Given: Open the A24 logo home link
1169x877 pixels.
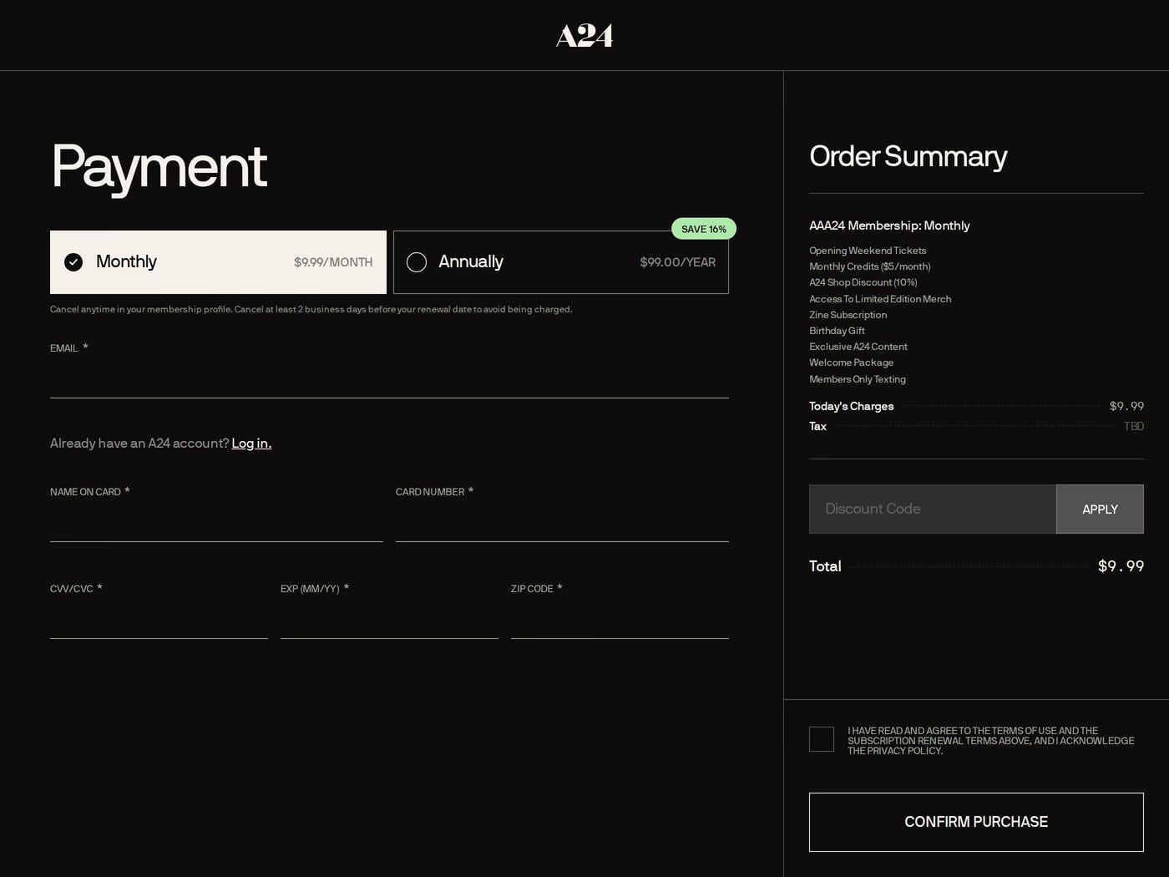Looking at the screenshot, I should click(x=584, y=35).
